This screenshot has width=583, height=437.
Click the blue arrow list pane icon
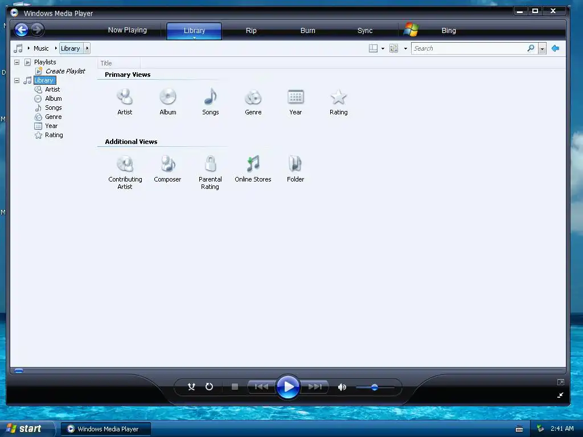[x=556, y=48]
